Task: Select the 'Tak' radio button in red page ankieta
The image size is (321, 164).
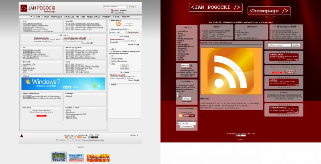Action: [x=177, y=94]
